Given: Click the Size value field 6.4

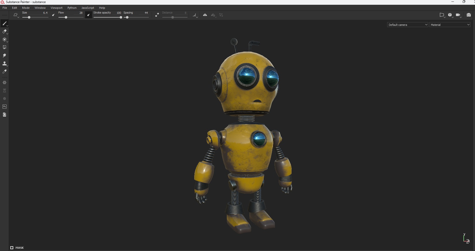Looking at the screenshot, I should [x=45, y=13].
